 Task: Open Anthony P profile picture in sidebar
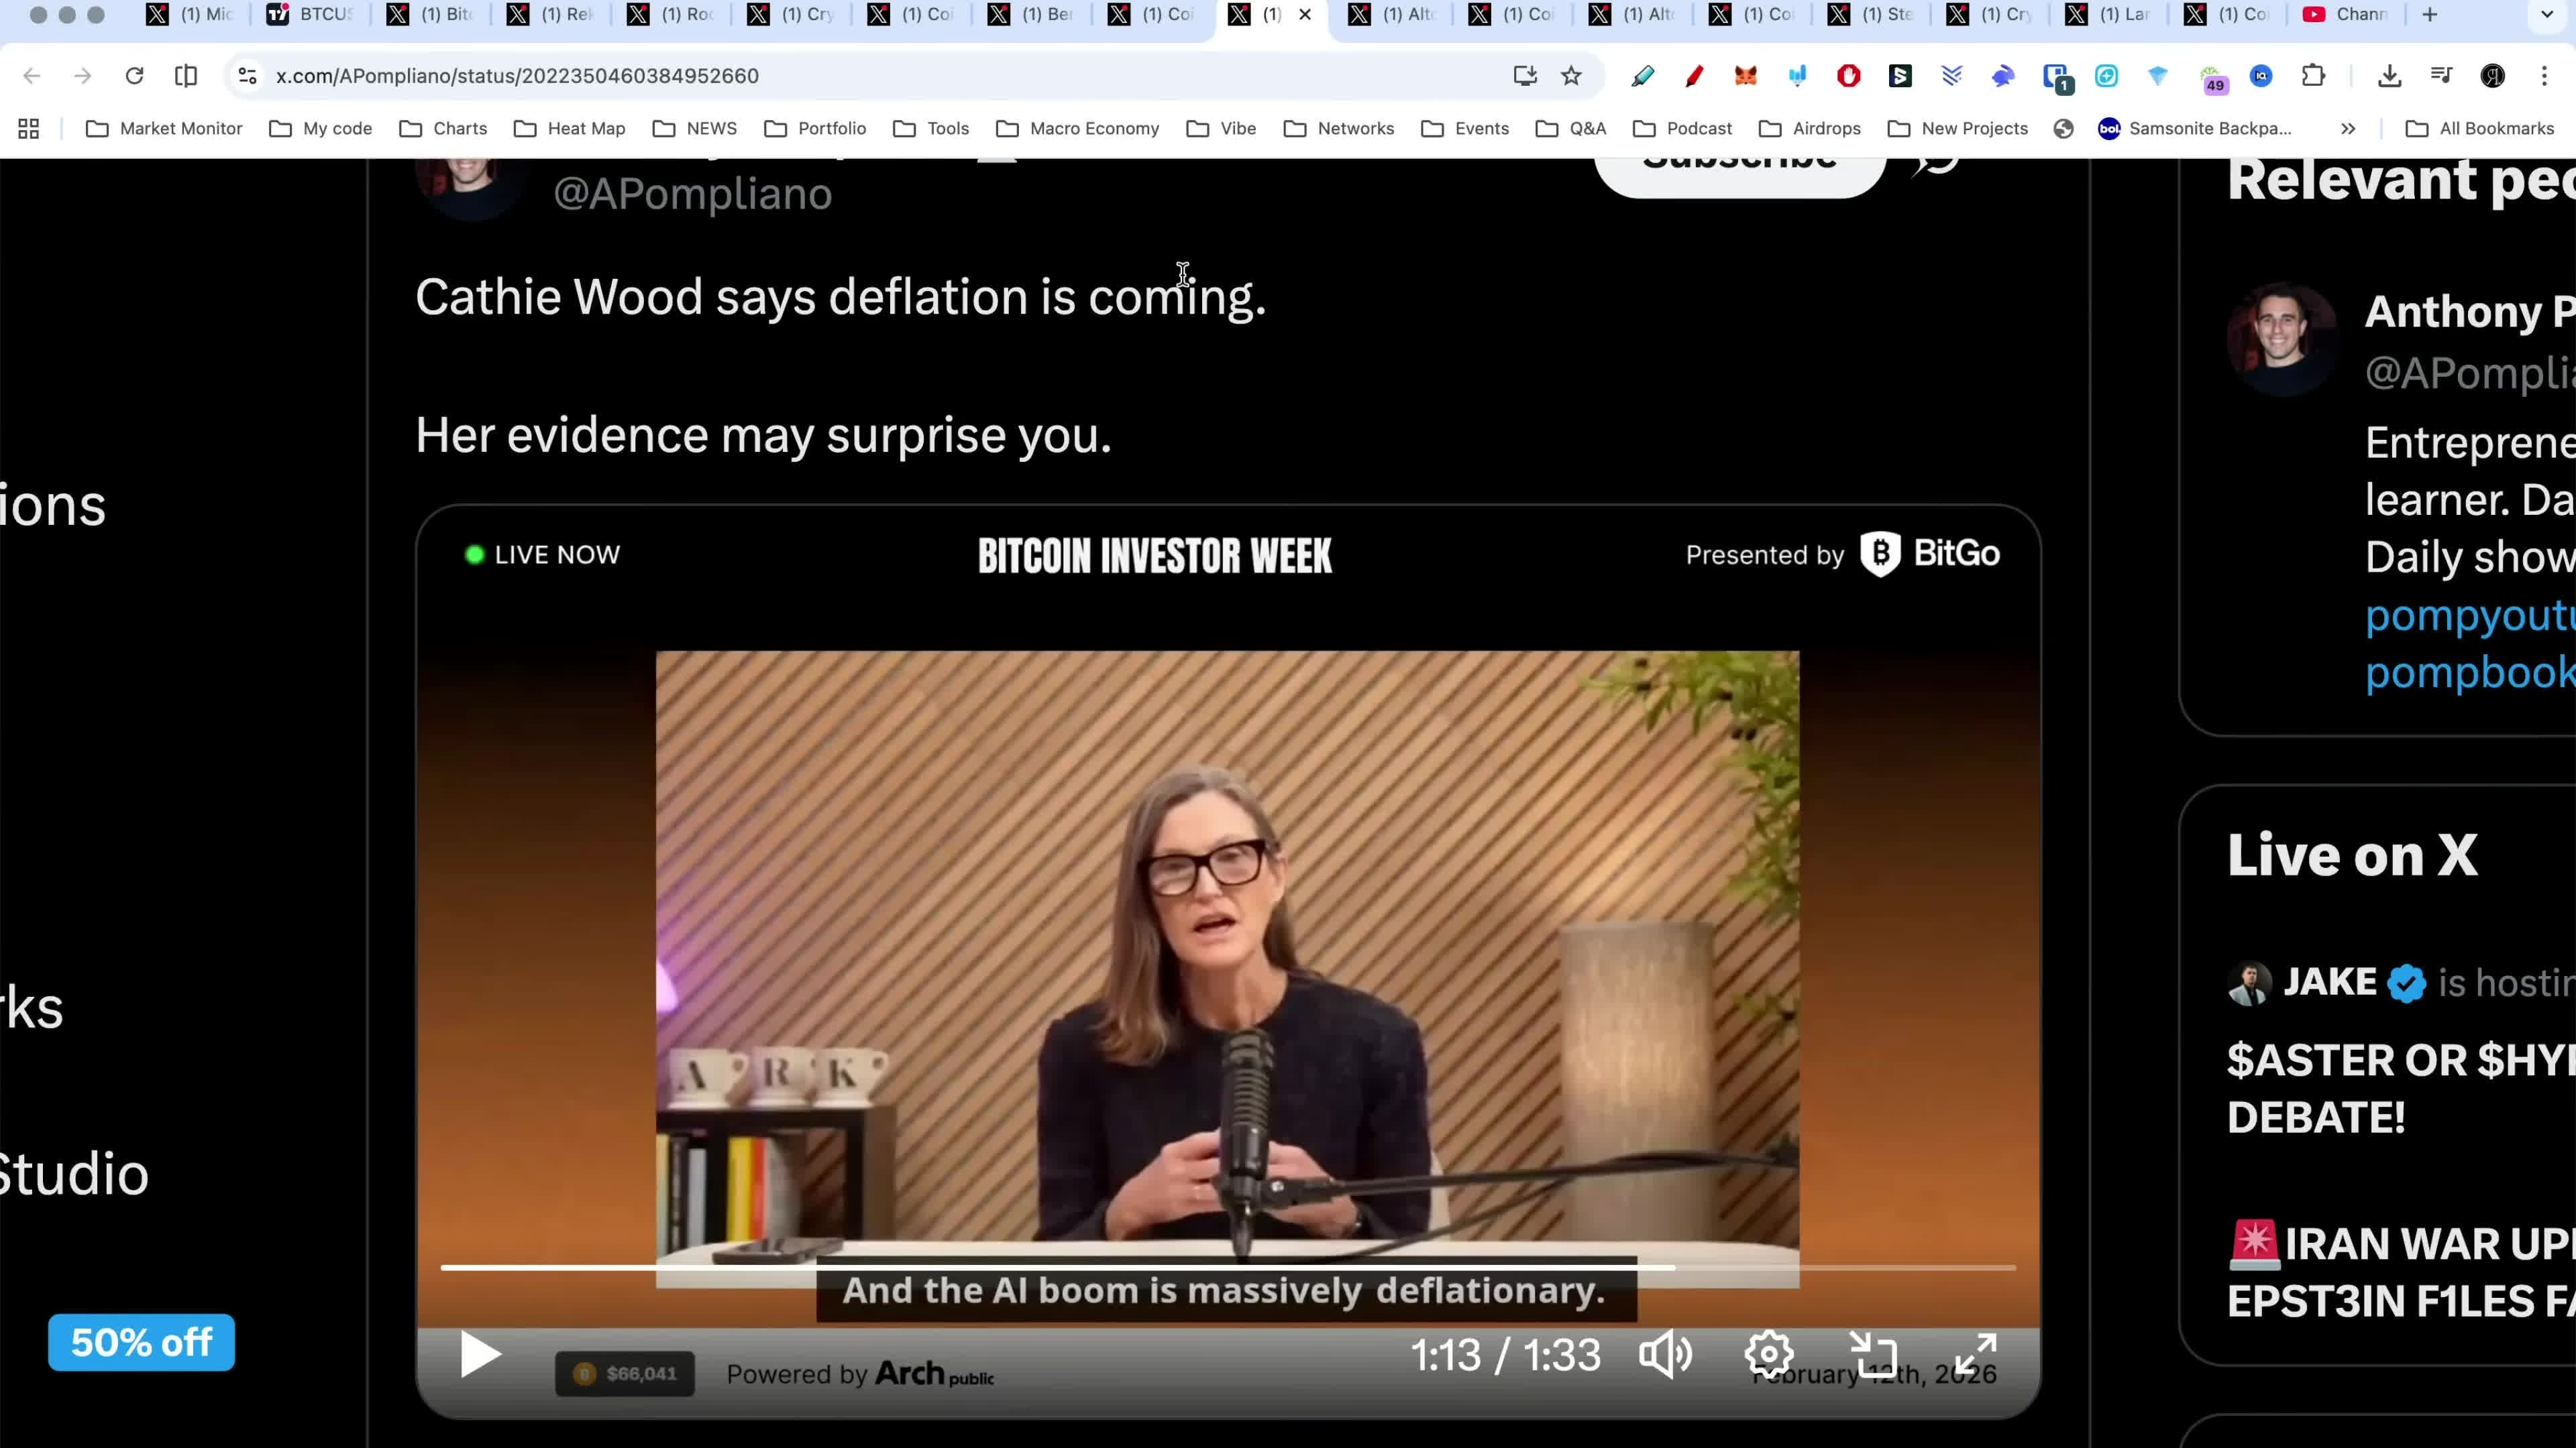click(2281, 339)
